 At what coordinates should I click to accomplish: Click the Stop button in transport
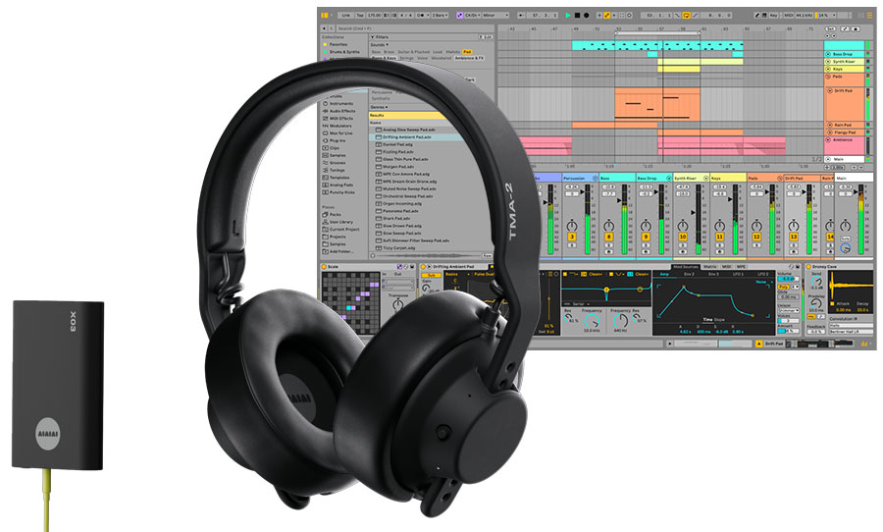pos(578,16)
